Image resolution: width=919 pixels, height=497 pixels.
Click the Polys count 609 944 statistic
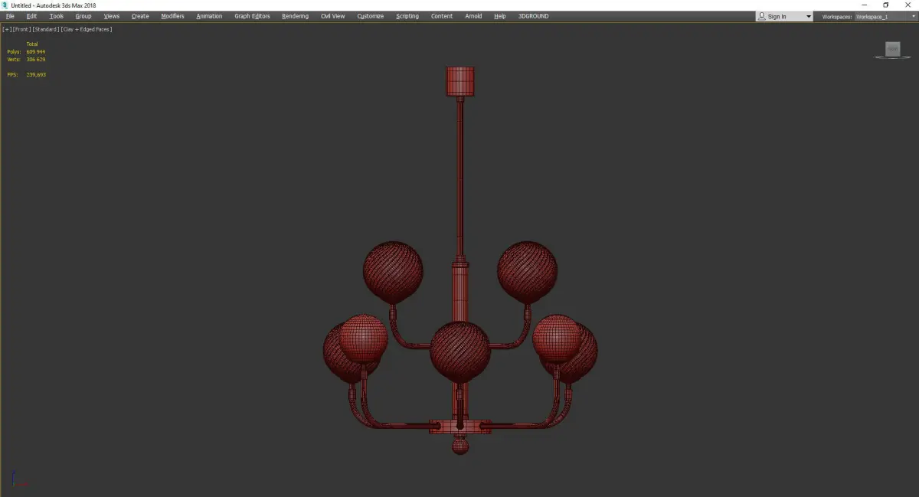pos(26,51)
